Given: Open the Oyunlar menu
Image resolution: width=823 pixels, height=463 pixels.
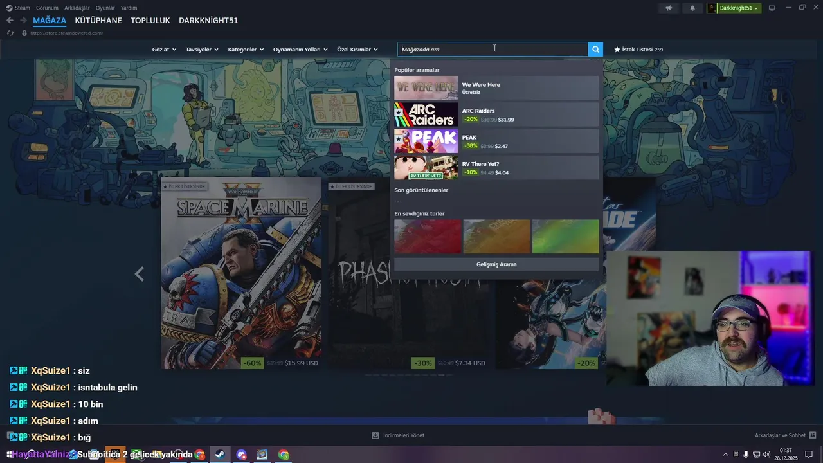Looking at the screenshot, I should tap(105, 8).
